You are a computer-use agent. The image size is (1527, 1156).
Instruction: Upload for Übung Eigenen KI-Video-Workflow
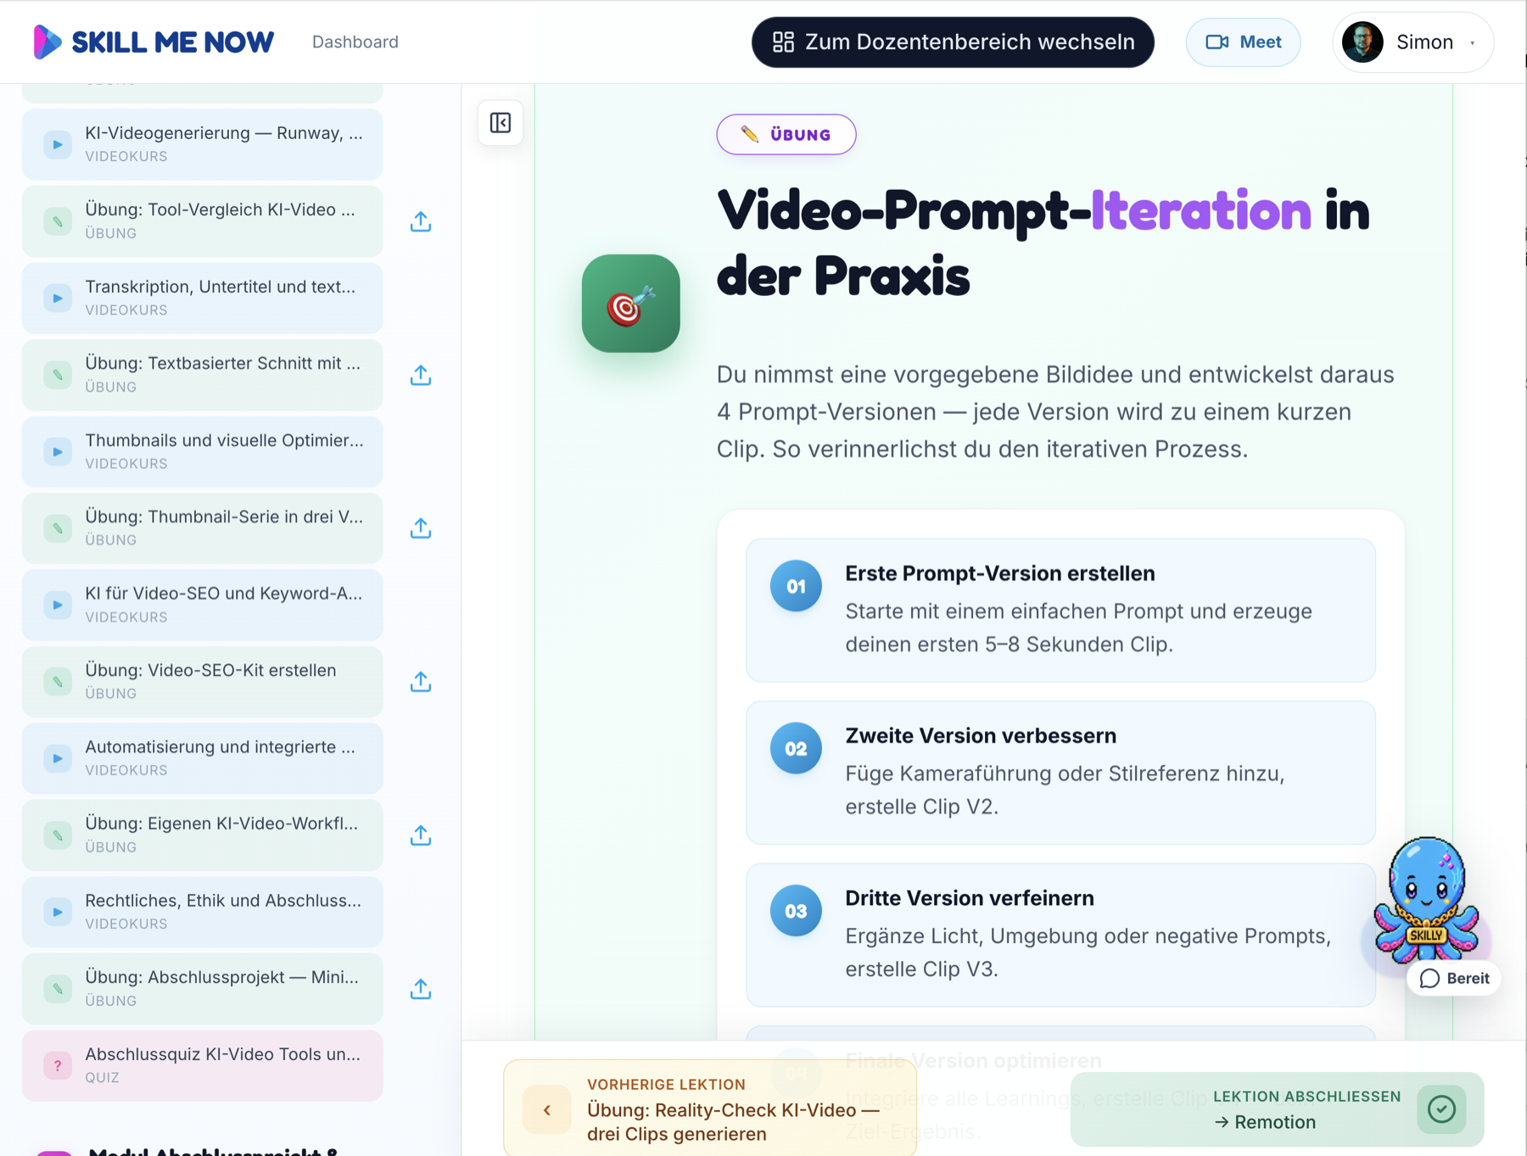pyautogui.click(x=421, y=835)
